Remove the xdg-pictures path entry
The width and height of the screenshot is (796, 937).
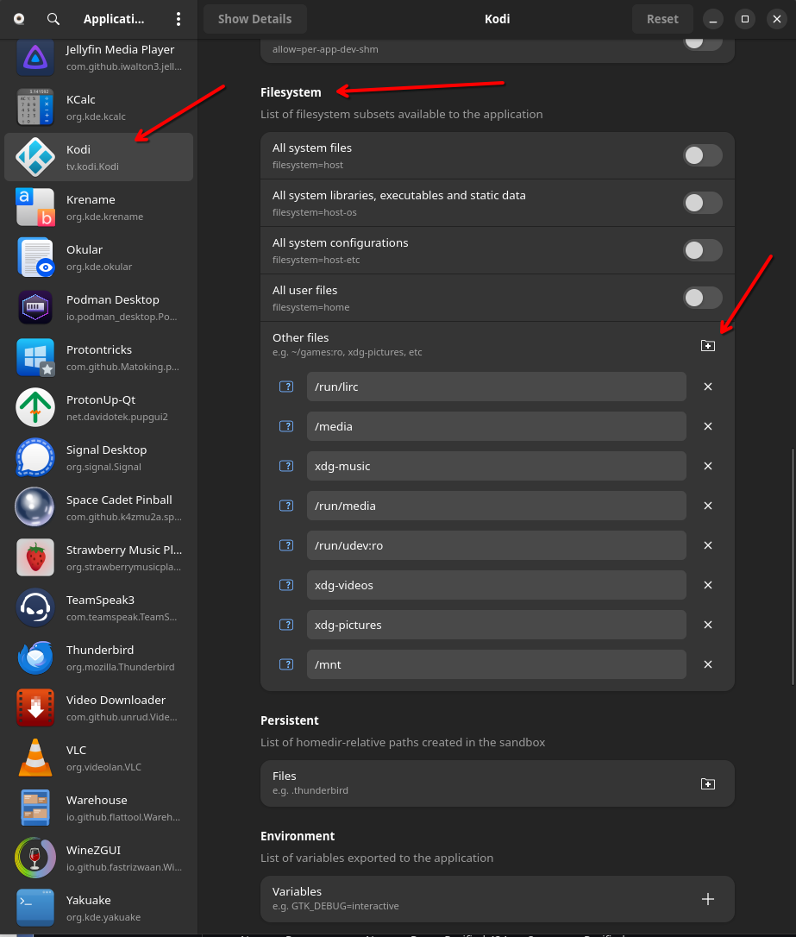tap(708, 625)
